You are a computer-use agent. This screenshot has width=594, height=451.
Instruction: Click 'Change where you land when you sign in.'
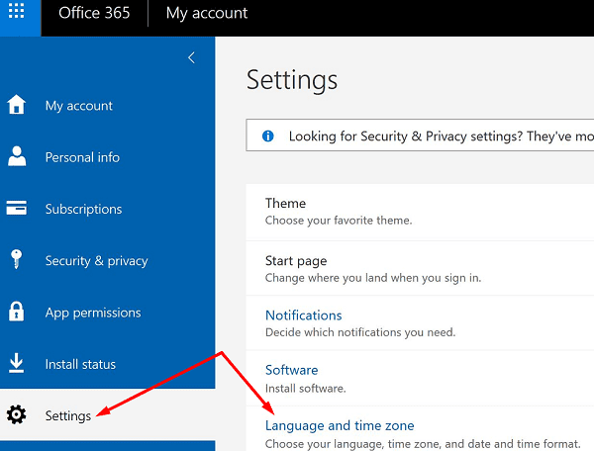pyautogui.click(x=373, y=278)
